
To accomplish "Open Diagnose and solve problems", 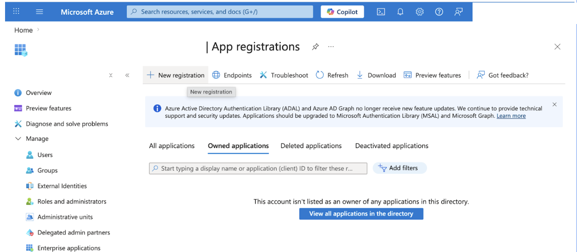I will [x=67, y=124].
